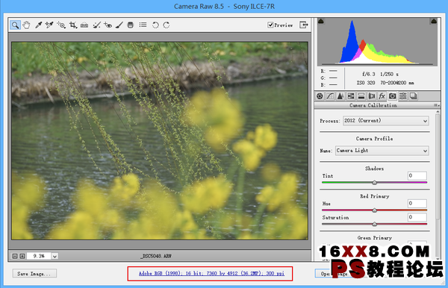The width and height of the screenshot is (448, 288).
Task: Click the Red Primary Saturation value field
Action: coord(417,217)
